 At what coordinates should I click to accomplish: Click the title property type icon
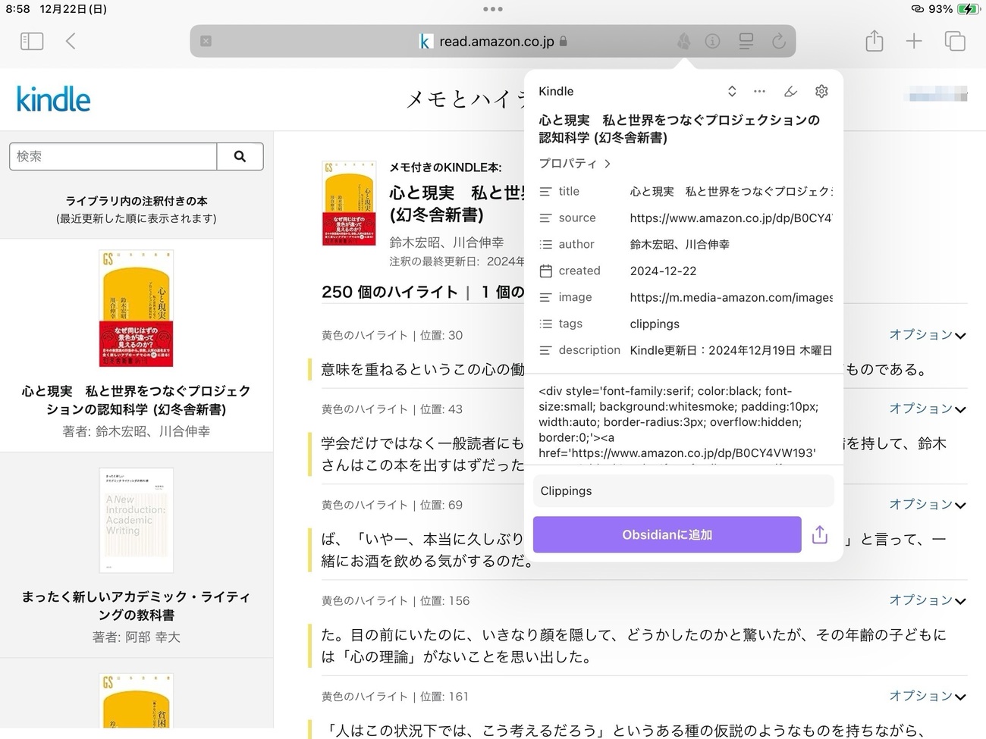[x=545, y=192]
